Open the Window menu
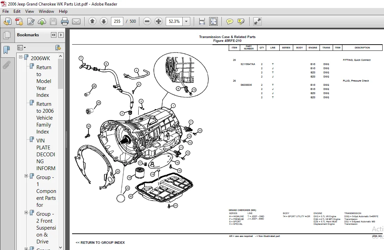 tap(46, 11)
